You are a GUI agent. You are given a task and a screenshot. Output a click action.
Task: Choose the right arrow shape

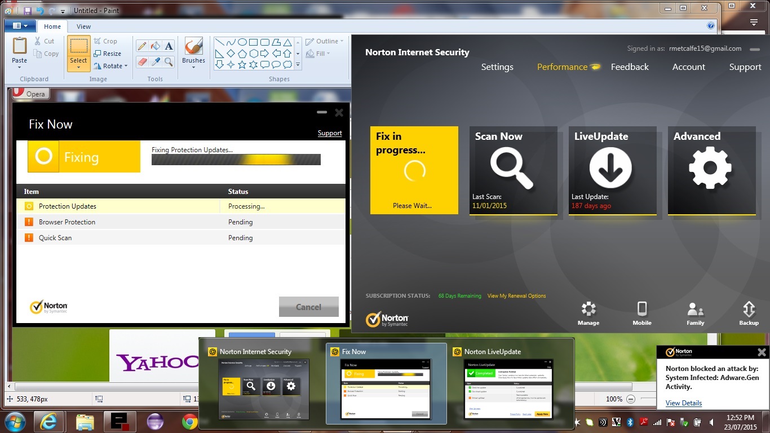[265, 54]
